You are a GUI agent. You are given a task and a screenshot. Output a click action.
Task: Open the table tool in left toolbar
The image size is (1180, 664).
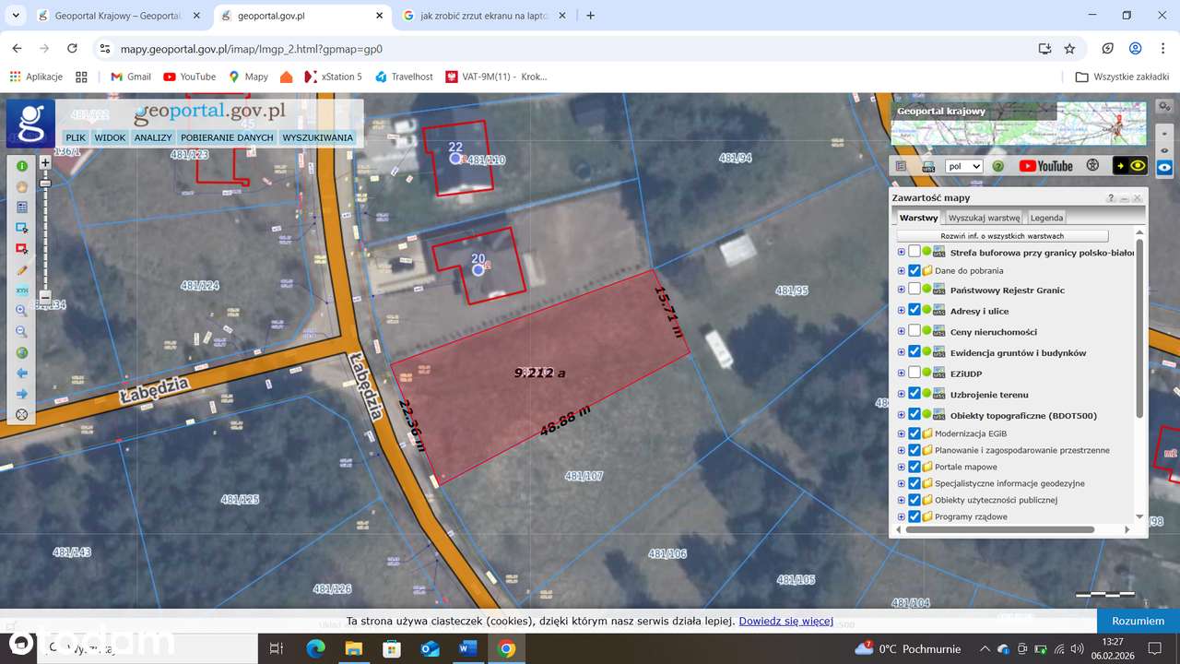(x=22, y=207)
